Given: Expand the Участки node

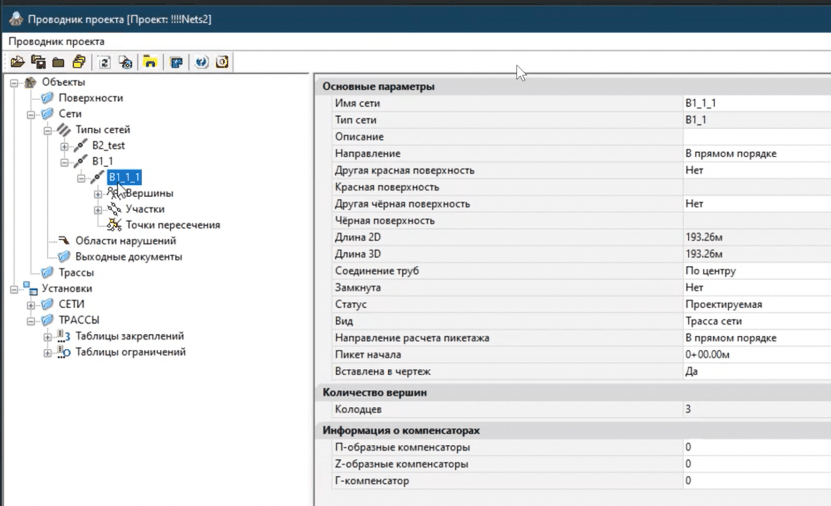Looking at the screenshot, I should coord(98,210).
